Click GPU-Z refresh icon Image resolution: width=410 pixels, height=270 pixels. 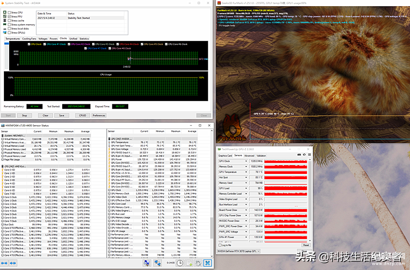304,155
